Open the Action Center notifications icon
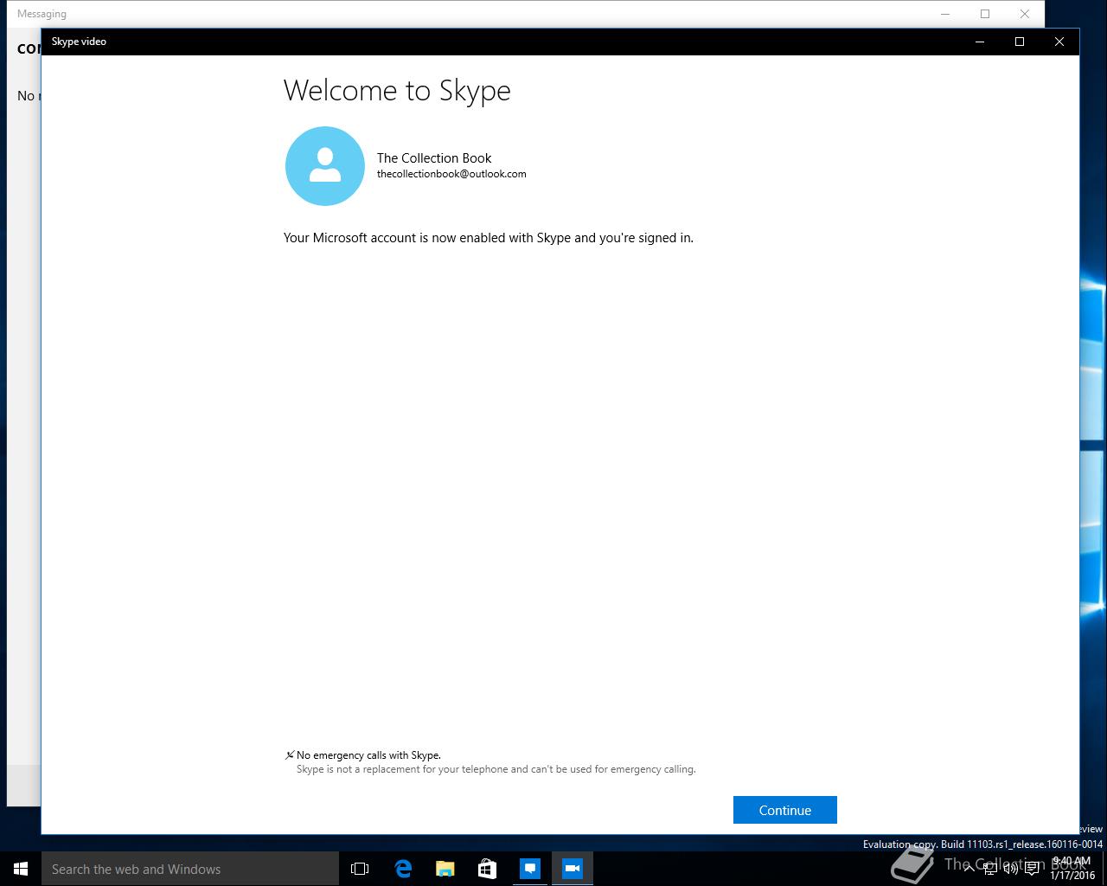 (1032, 869)
